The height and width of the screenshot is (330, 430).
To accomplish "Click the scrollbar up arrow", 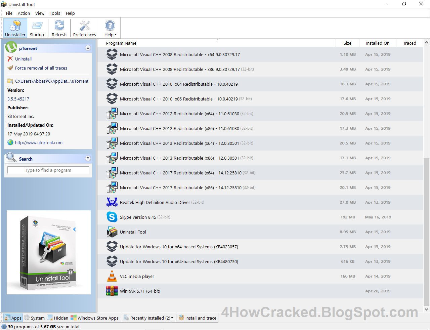I will pyautogui.click(x=426, y=42).
